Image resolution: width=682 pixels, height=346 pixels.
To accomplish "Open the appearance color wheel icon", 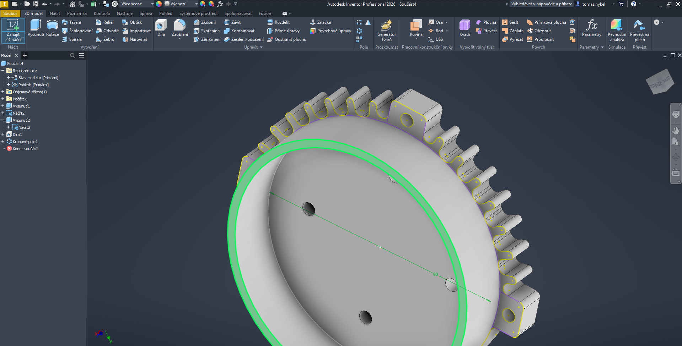I will pyautogui.click(x=159, y=4).
